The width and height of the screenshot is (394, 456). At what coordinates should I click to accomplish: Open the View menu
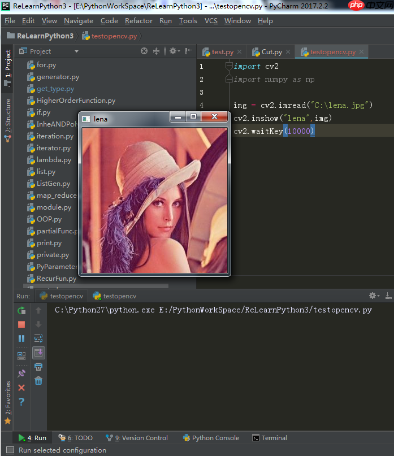pyautogui.click(x=49, y=21)
